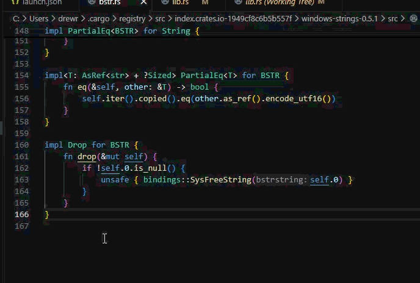This screenshot has width=420, height=283.
Task: Click the drop function name on line 161
Action: click(87, 157)
